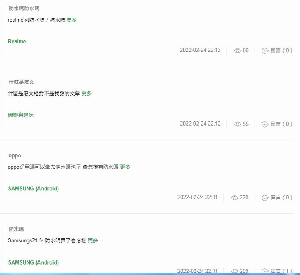The height and width of the screenshot is (275, 300).
Task: Click the eye views icon showing 55
Action: [237, 124]
